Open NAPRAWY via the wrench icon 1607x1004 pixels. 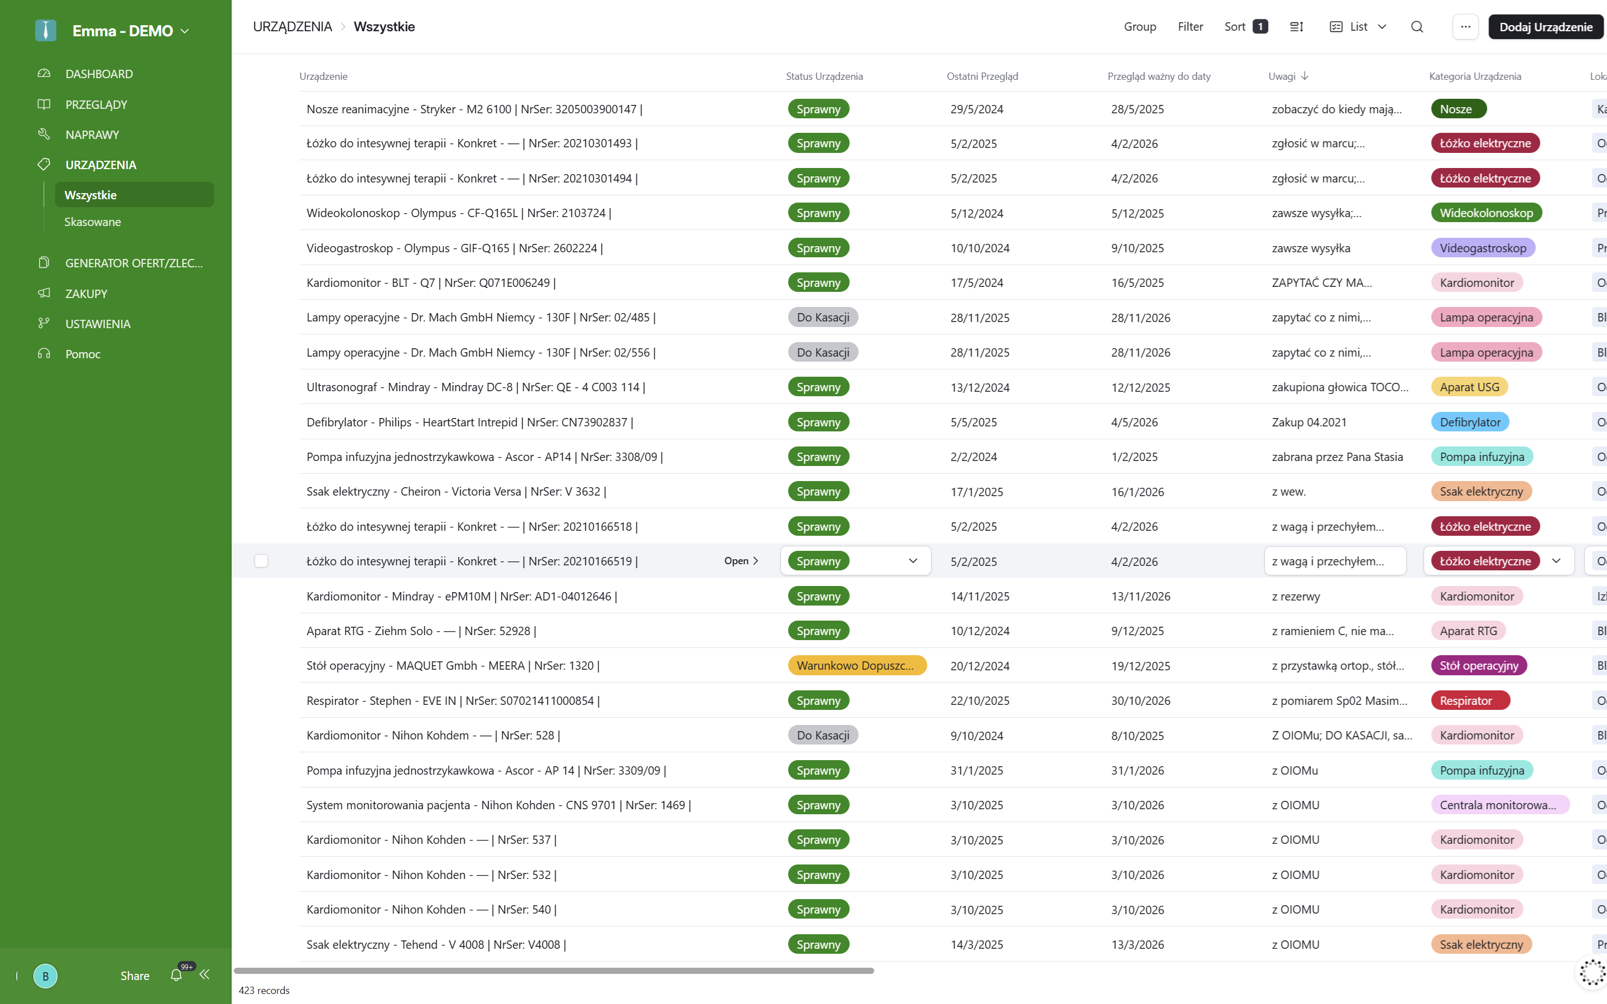pos(44,134)
